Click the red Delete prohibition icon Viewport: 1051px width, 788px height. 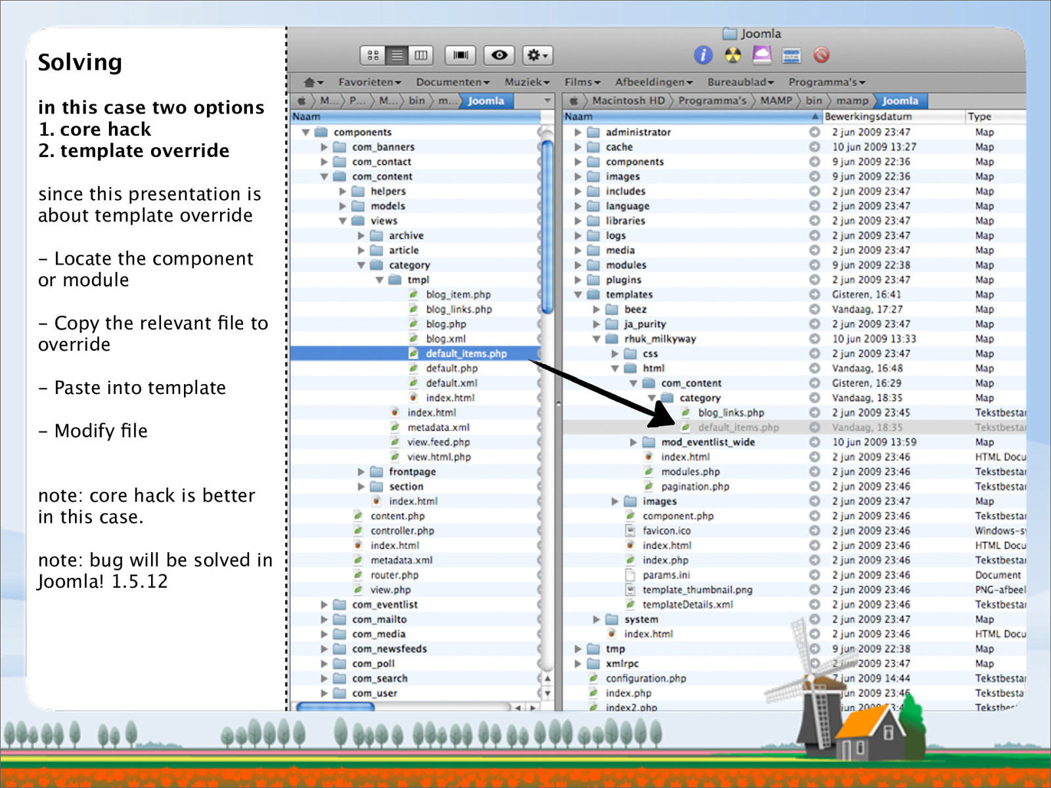pos(821,55)
